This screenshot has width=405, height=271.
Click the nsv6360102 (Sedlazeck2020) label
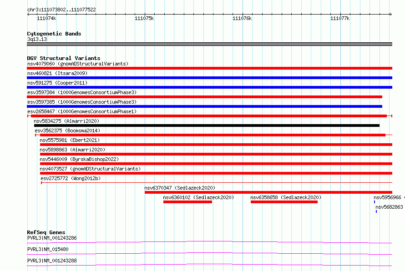(198, 197)
